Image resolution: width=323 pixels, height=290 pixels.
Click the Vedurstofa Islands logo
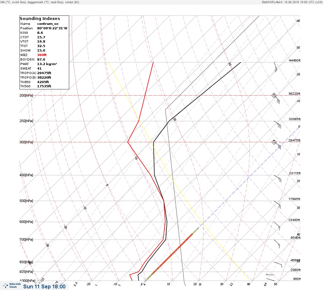pos(12,285)
